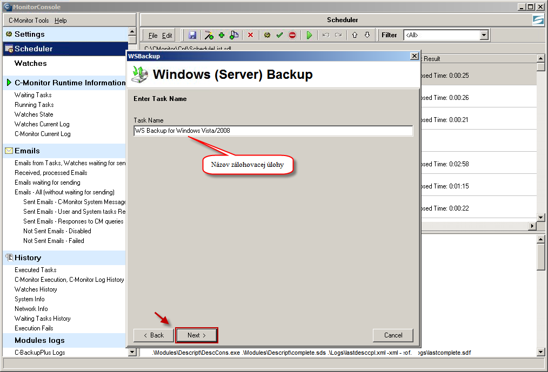Viewport: 548px width, 372px height.
Task: Open the C-Monitor Tools menu
Action: tap(29, 21)
